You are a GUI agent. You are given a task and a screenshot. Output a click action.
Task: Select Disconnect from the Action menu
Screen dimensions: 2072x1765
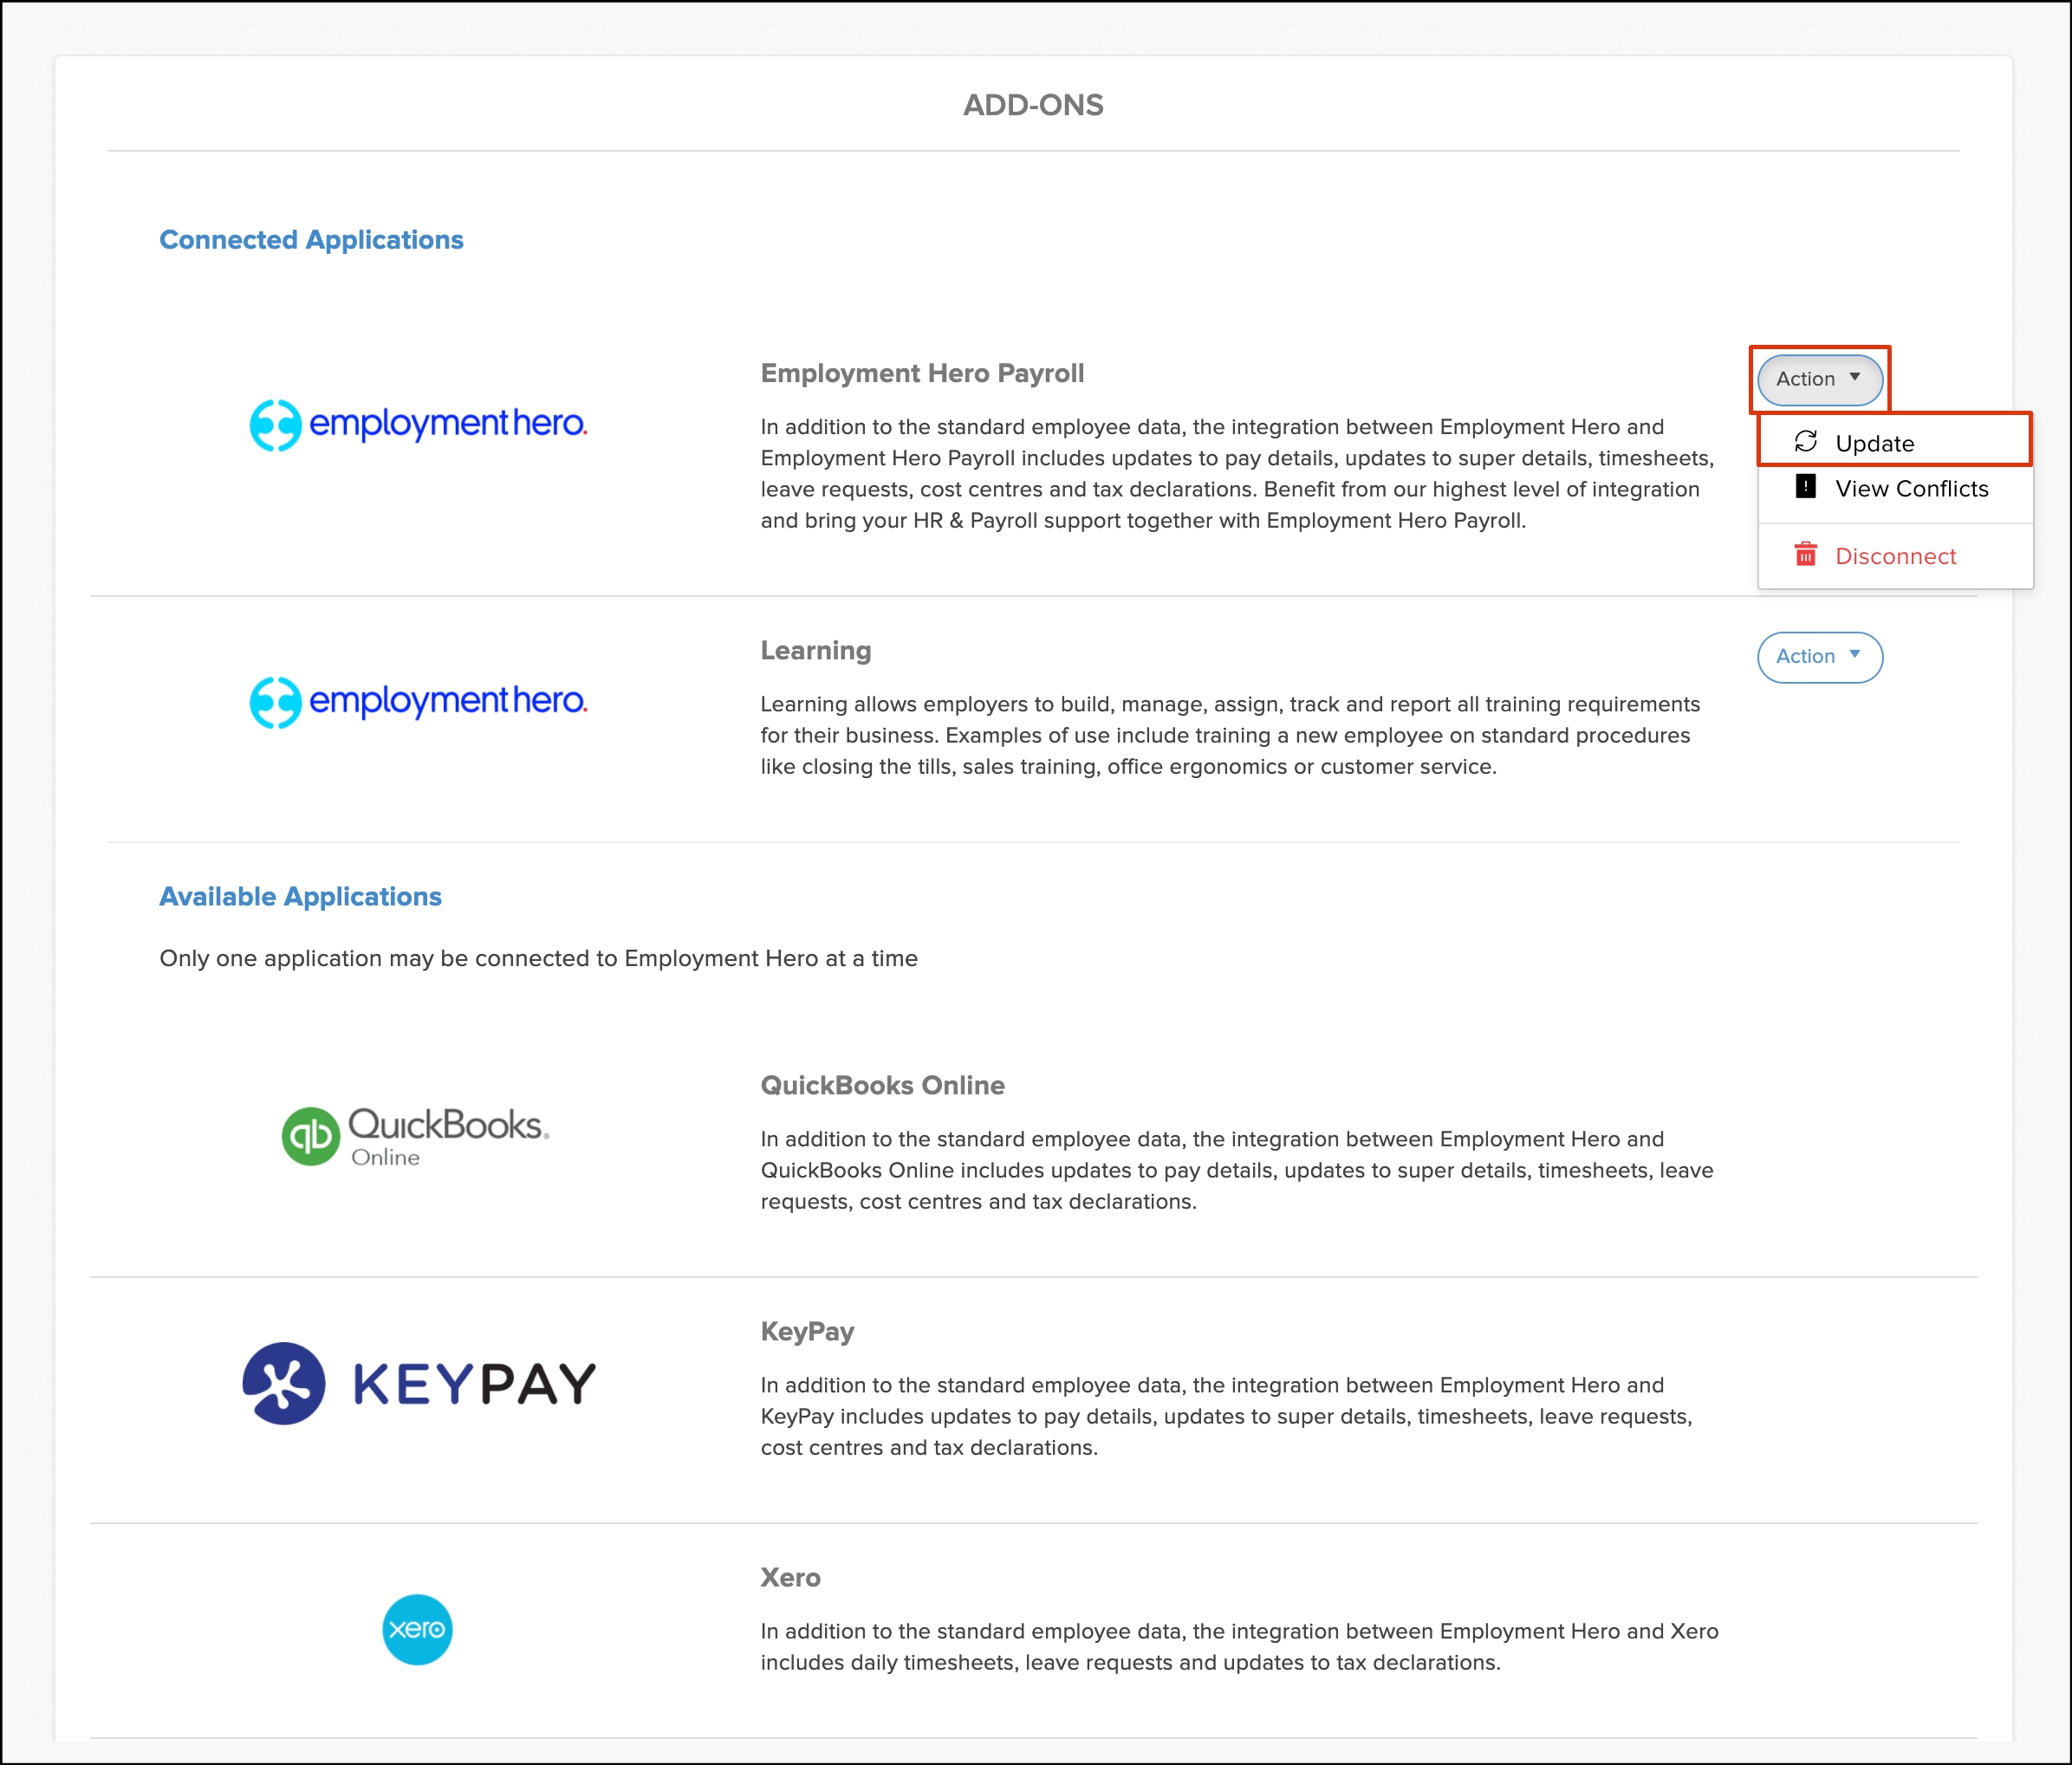pos(1895,556)
